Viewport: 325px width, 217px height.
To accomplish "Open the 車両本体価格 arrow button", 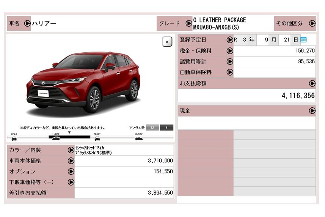I will [x=71, y=160].
